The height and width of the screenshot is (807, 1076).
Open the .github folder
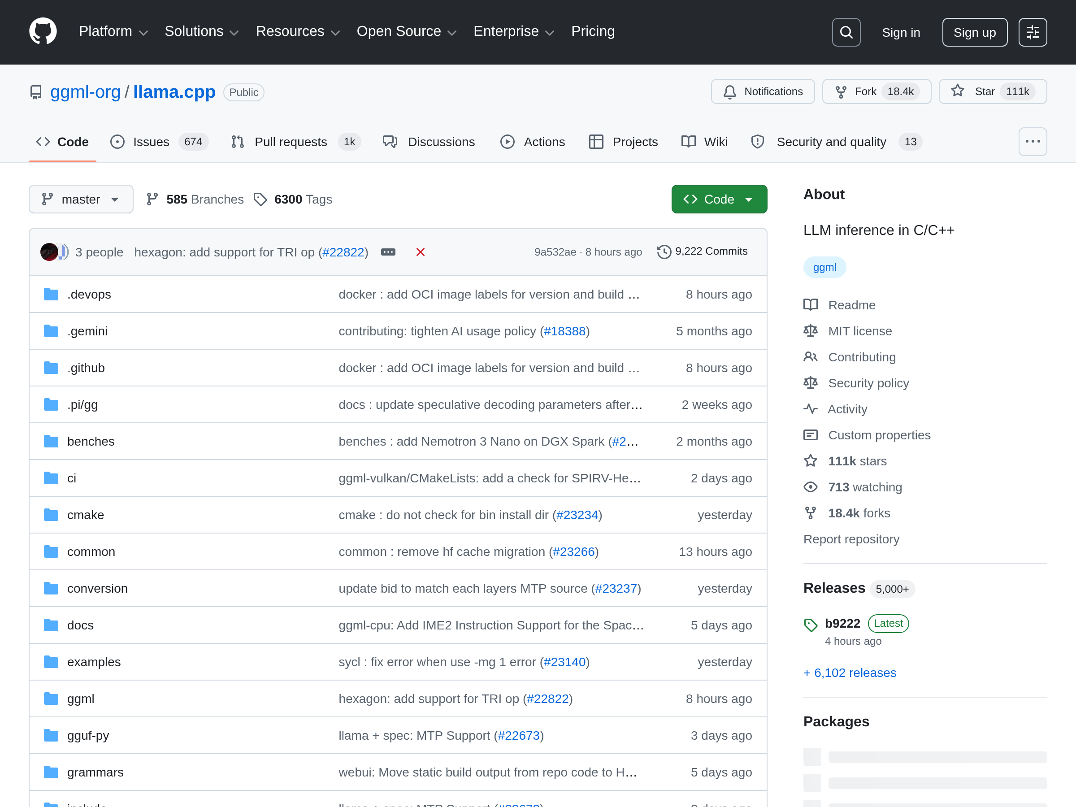click(x=86, y=368)
